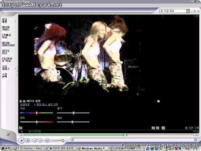
Task: Click the last icon left of 시간: 1:00
Action: coord(163,128)
